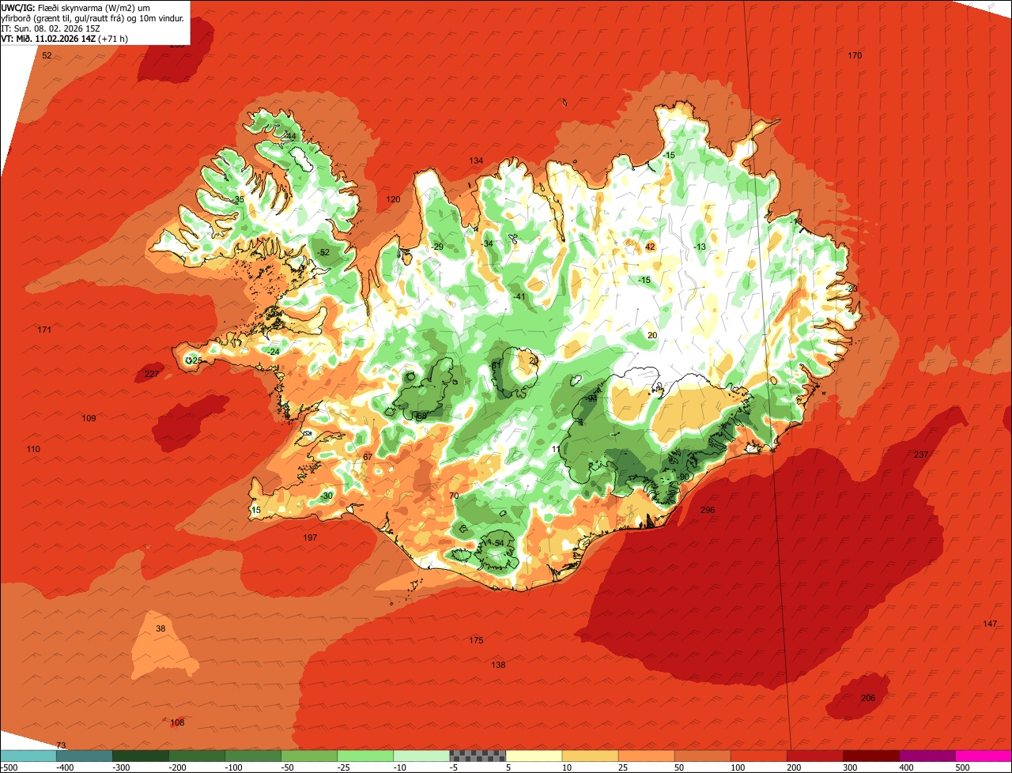
Task: Click the flux value 171 in the western ocean
Action: tap(44, 330)
